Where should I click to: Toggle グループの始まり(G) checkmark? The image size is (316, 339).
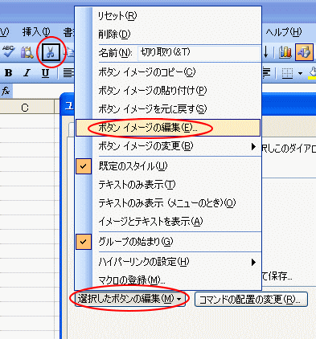[x=168, y=242]
